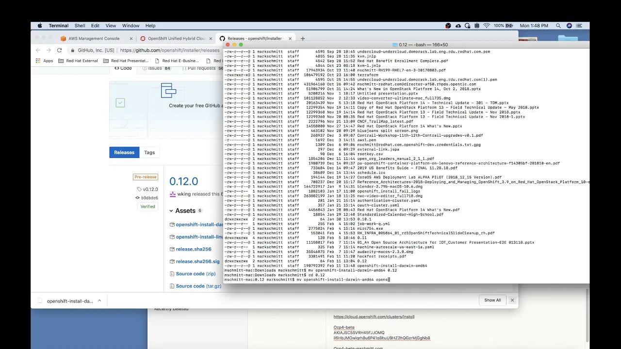Open the View menu in menu bar
Screen dimensions: 621x349
(111, 26)
